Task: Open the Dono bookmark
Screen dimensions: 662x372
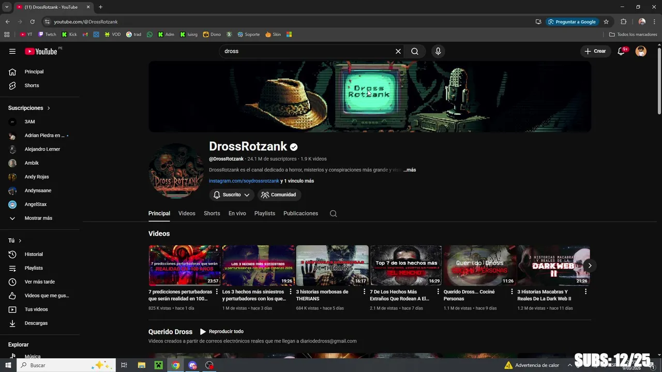Action: click(x=212, y=35)
